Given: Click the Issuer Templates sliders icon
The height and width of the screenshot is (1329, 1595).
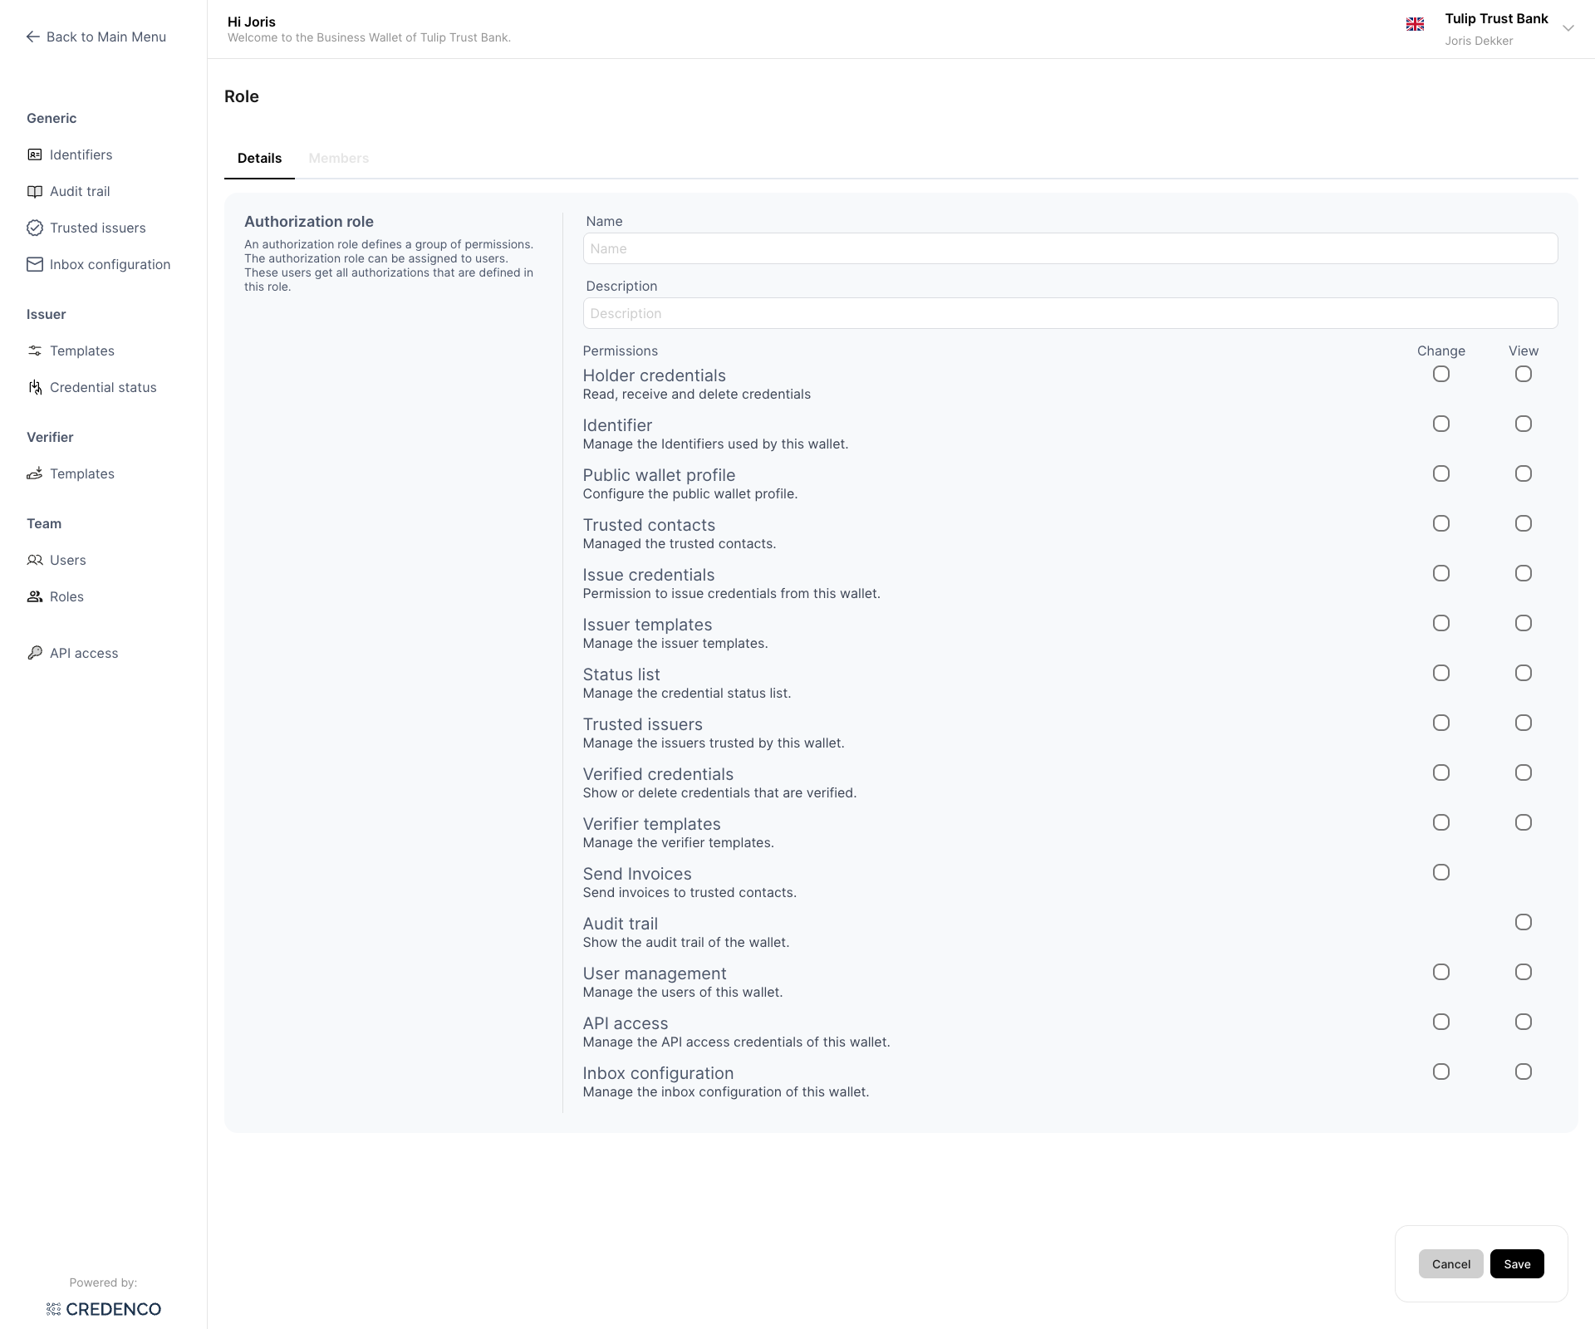Looking at the screenshot, I should point(35,351).
